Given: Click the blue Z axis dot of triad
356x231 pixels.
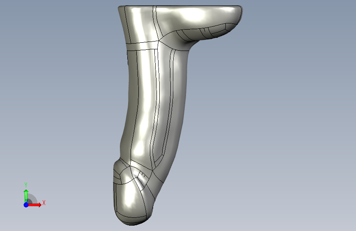Looking at the screenshot, I should tap(26, 205).
